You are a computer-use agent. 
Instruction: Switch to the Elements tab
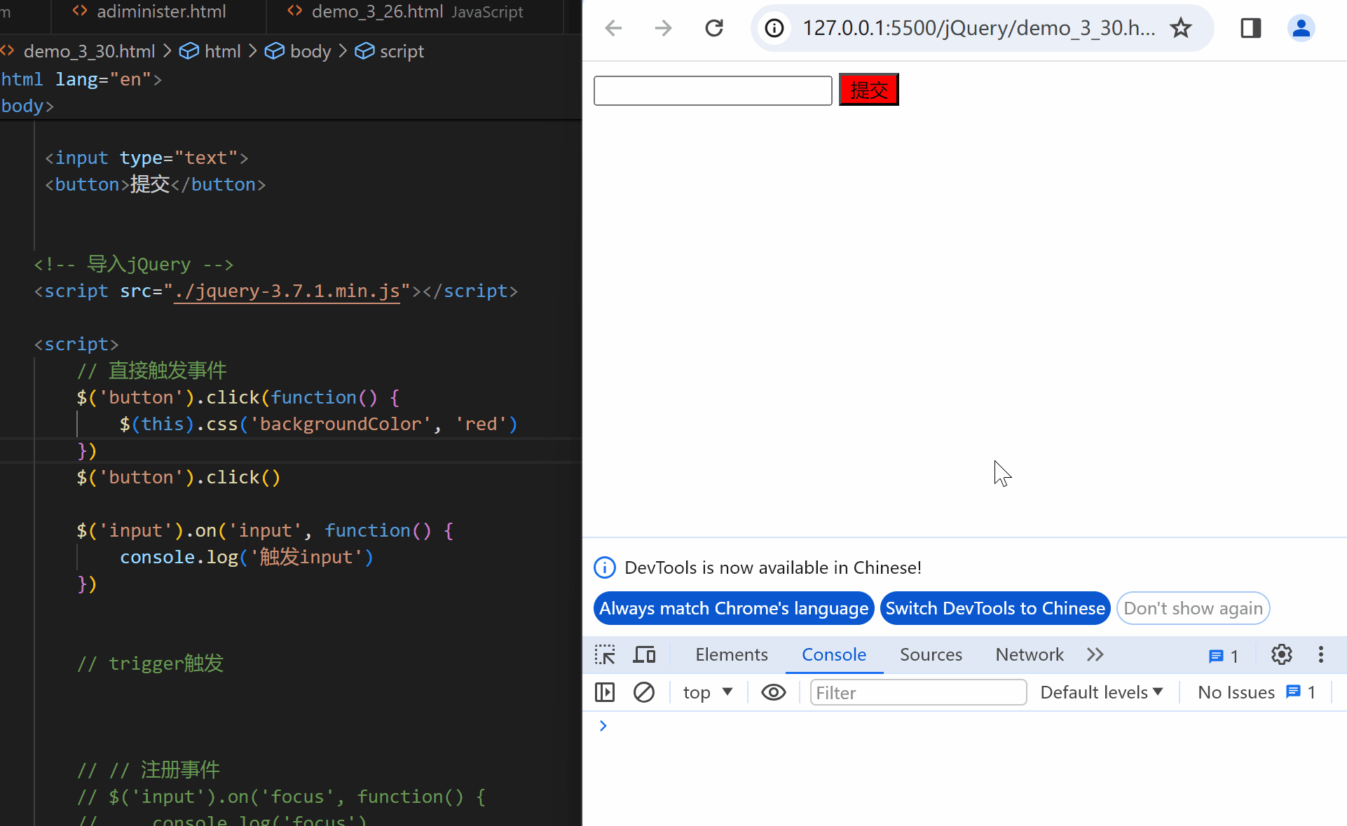(731, 654)
